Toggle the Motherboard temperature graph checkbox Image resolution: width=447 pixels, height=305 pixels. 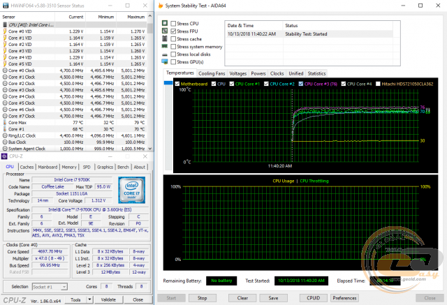177,84
